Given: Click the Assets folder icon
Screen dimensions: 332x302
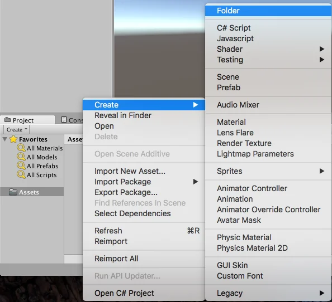Looking at the screenshot, I should point(13,192).
